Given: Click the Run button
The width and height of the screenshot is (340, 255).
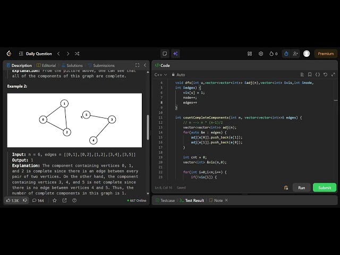Looking at the screenshot, I should click(301, 188).
